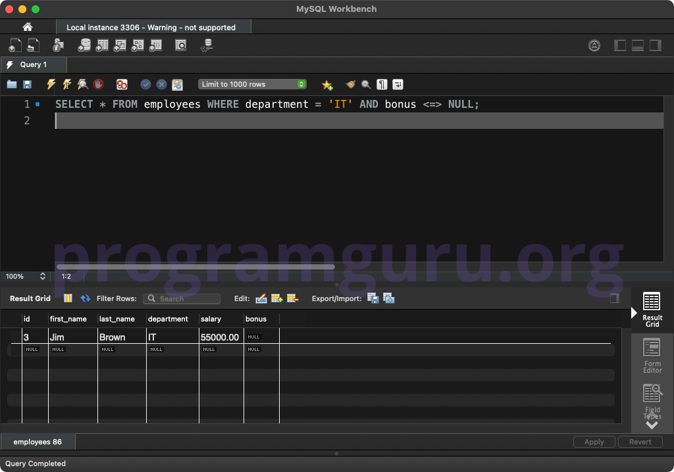Refresh result grid data icon

coord(86,298)
